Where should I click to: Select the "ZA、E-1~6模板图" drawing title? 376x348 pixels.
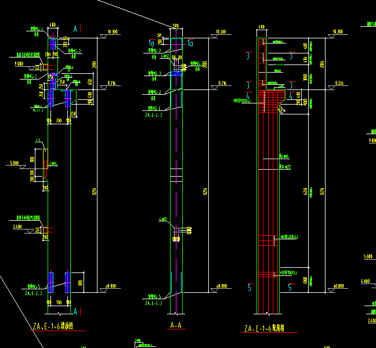(x=53, y=326)
